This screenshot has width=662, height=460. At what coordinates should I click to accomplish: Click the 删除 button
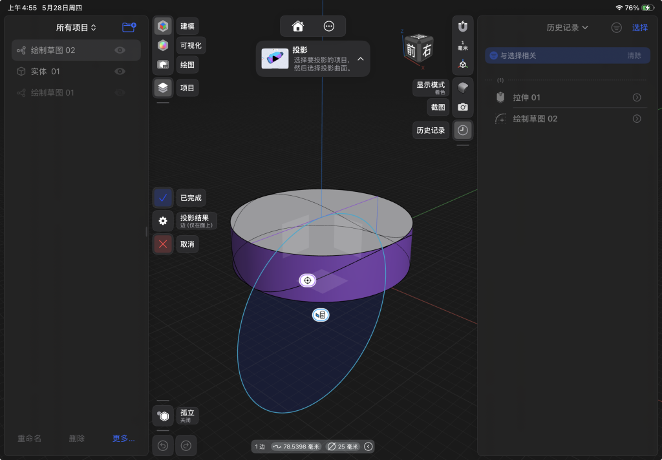[77, 439]
